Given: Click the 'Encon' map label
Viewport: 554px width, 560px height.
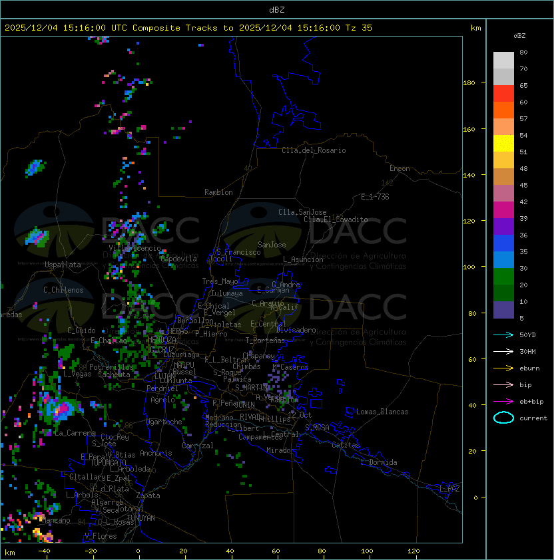Looking at the screenshot, I should [400, 168].
